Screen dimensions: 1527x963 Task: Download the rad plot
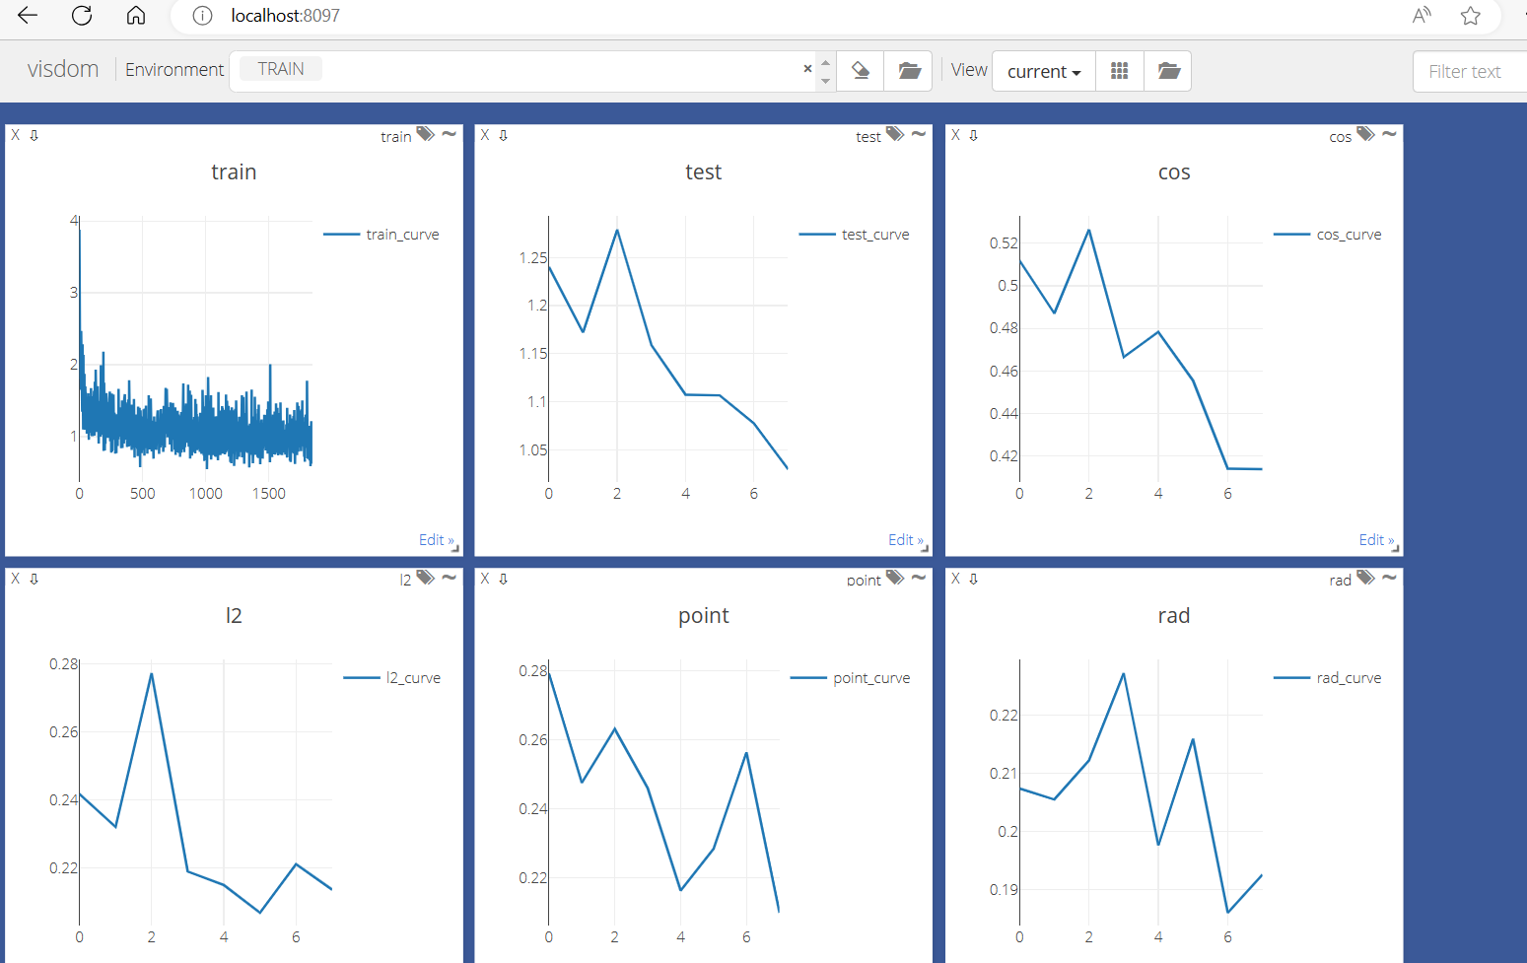973,579
